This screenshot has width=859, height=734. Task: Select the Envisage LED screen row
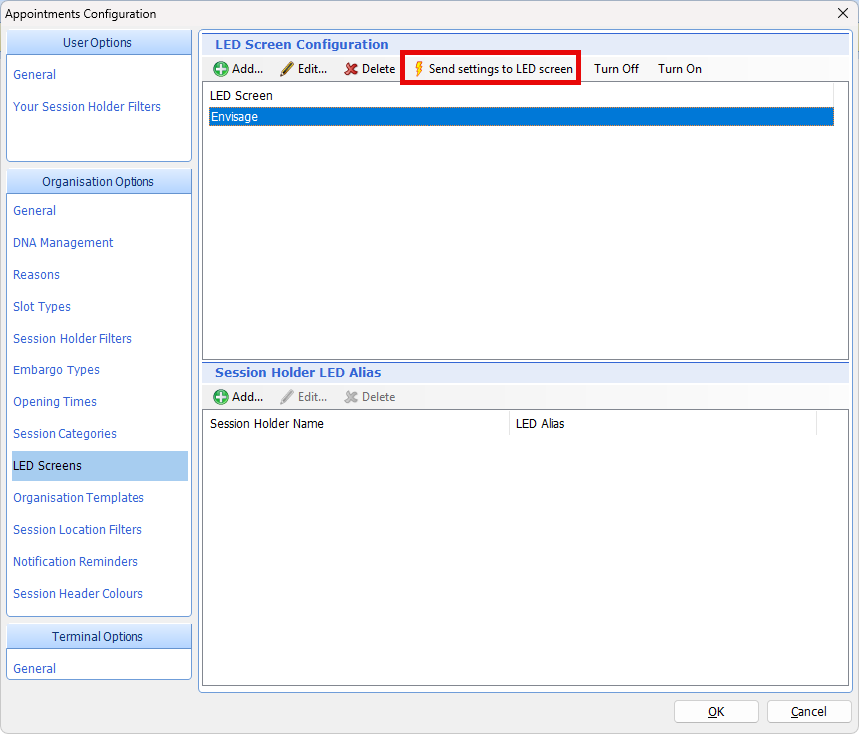pyautogui.click(x=519, y=117)
